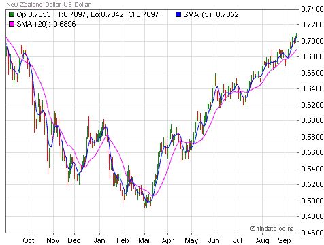Click the 0.7000 y-axis value
The width and height of the screenshot is (324, 245).
point(312,41)
